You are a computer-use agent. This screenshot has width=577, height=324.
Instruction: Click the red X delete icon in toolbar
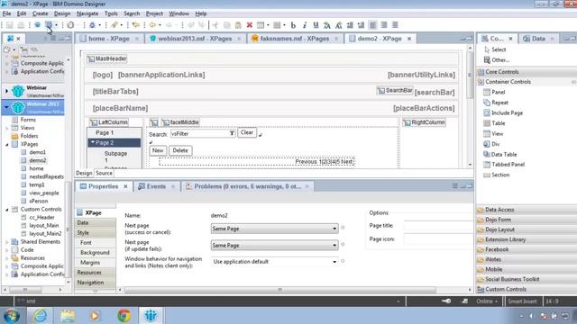(x=249, y=25)
